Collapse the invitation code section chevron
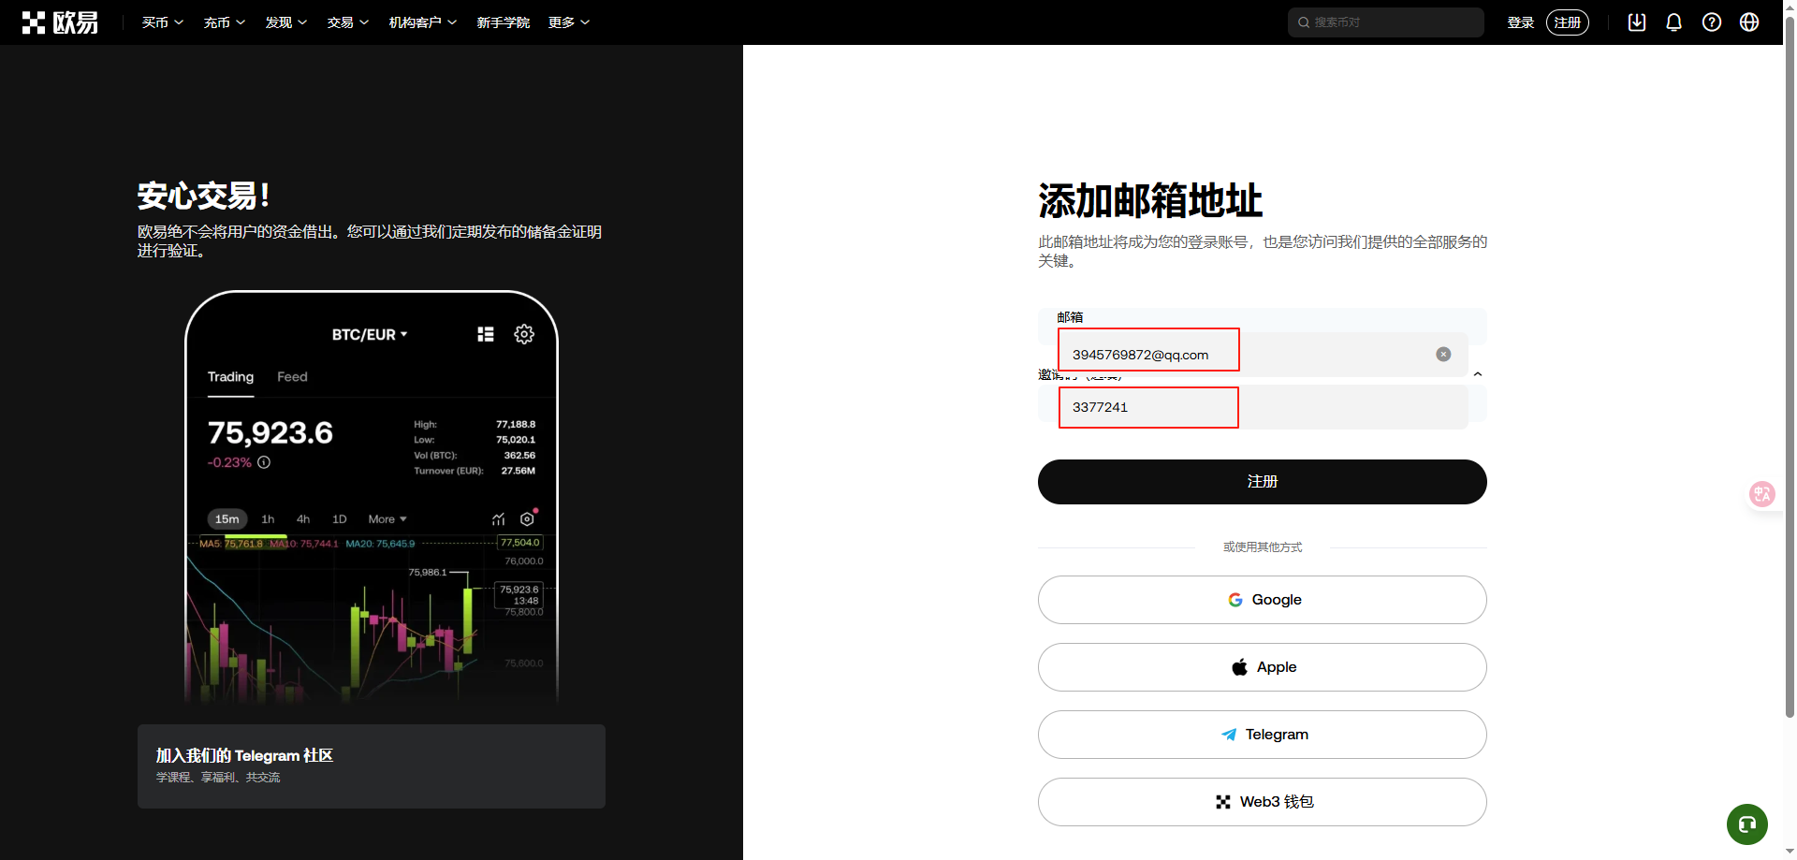The height and width of the screenshot is (860, 1797). click(x=1478, y=374)
